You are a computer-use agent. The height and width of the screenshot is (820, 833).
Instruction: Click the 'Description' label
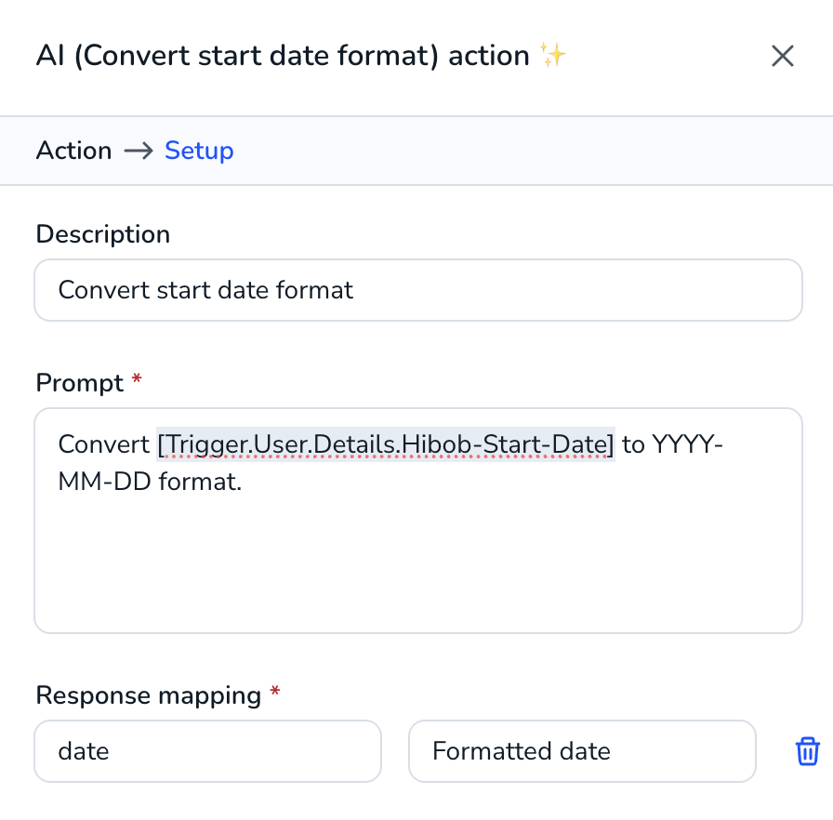coord(103,234)
